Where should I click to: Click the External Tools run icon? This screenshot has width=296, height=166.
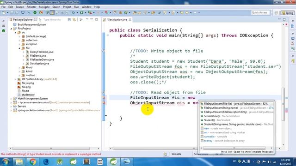tap(90, 12)
